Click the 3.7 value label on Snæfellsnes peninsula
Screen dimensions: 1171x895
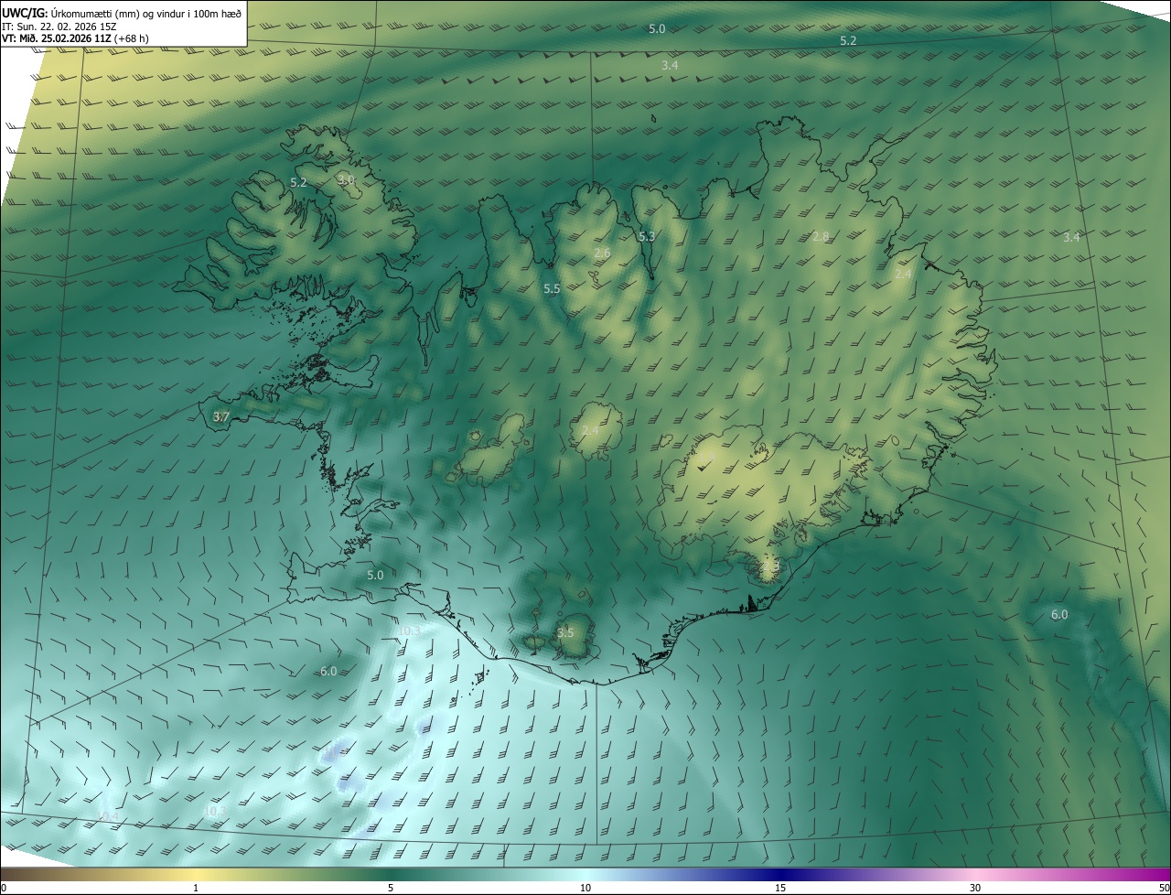tap(220, 415)
